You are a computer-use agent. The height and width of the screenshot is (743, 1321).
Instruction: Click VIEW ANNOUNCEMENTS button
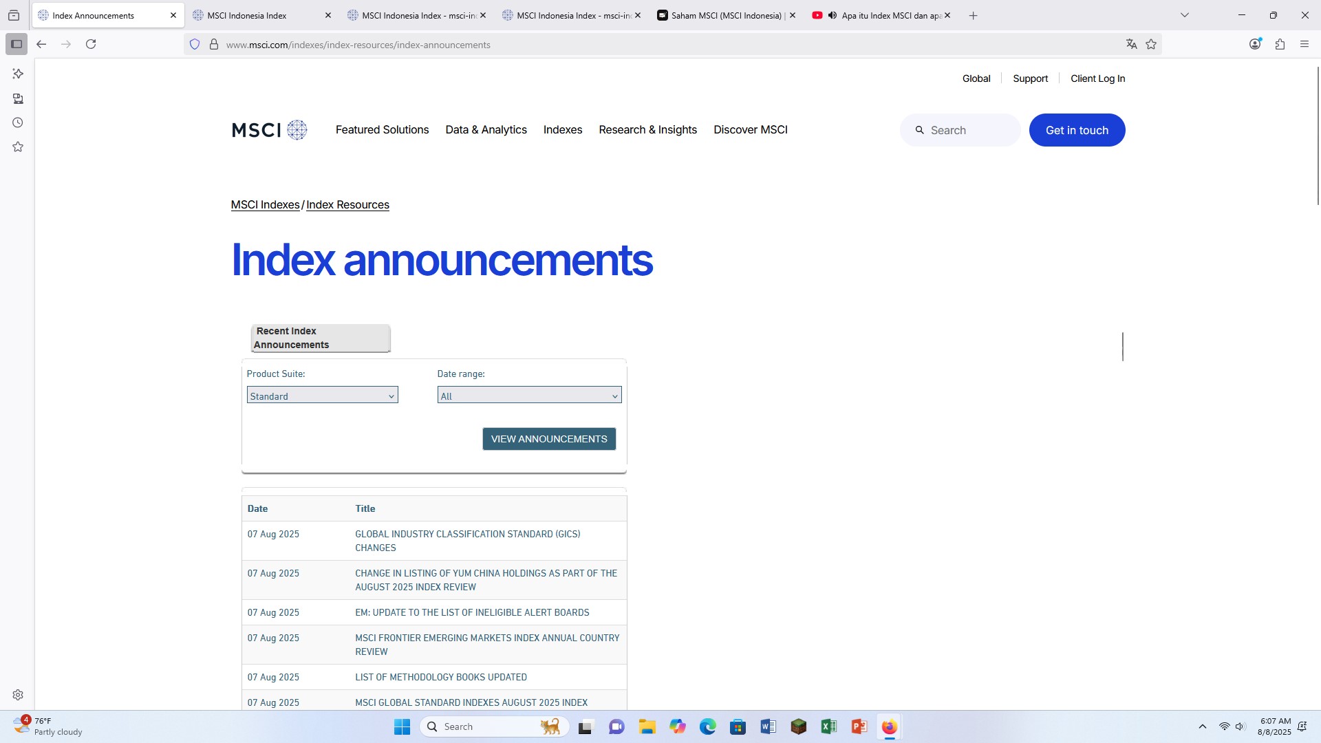pos(549,439)
